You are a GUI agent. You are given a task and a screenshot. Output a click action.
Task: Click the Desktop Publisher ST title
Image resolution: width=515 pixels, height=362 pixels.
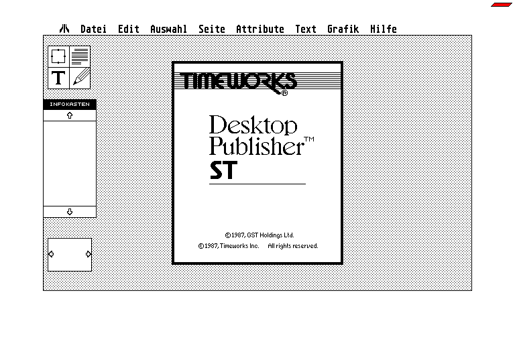pyautogui.click(x=261, y=147)
